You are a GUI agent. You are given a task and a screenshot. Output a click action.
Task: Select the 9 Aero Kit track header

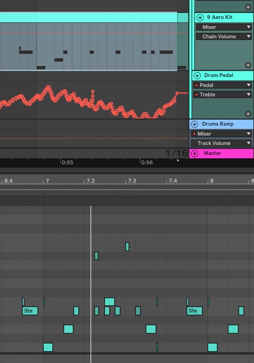(x=224, y=17)
